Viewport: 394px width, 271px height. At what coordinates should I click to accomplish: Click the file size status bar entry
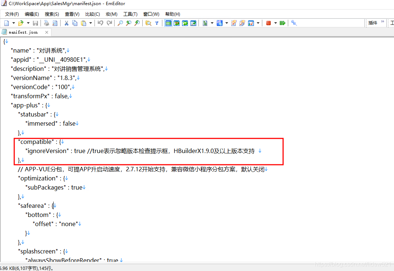27,268
